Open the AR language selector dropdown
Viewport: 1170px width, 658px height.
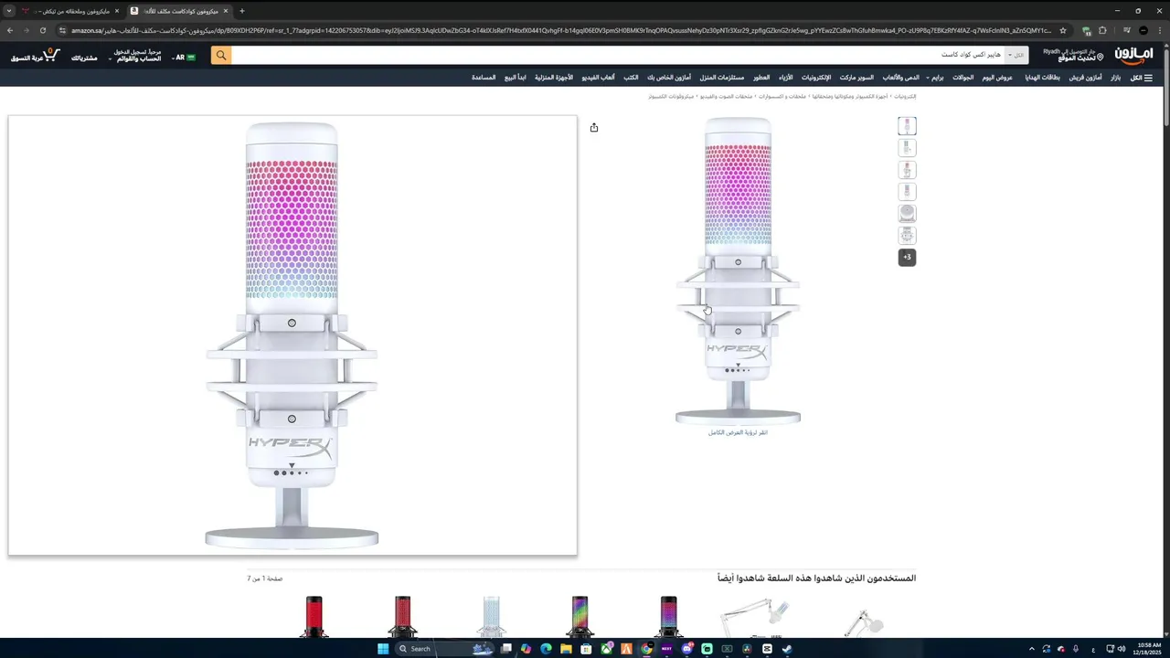[184, 57]
